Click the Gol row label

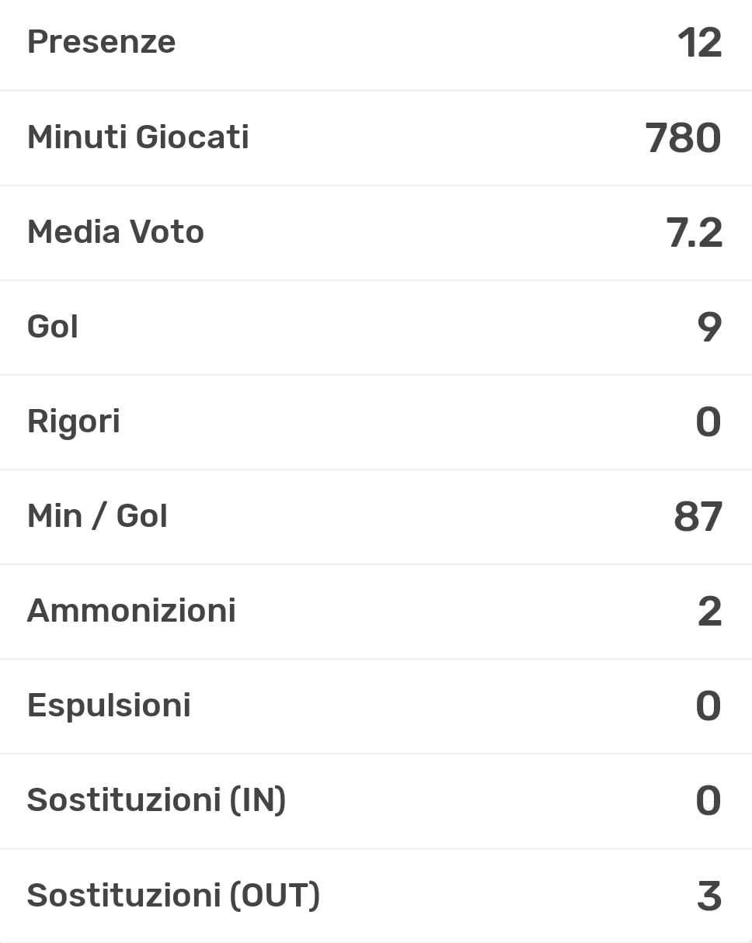(53, 327)
